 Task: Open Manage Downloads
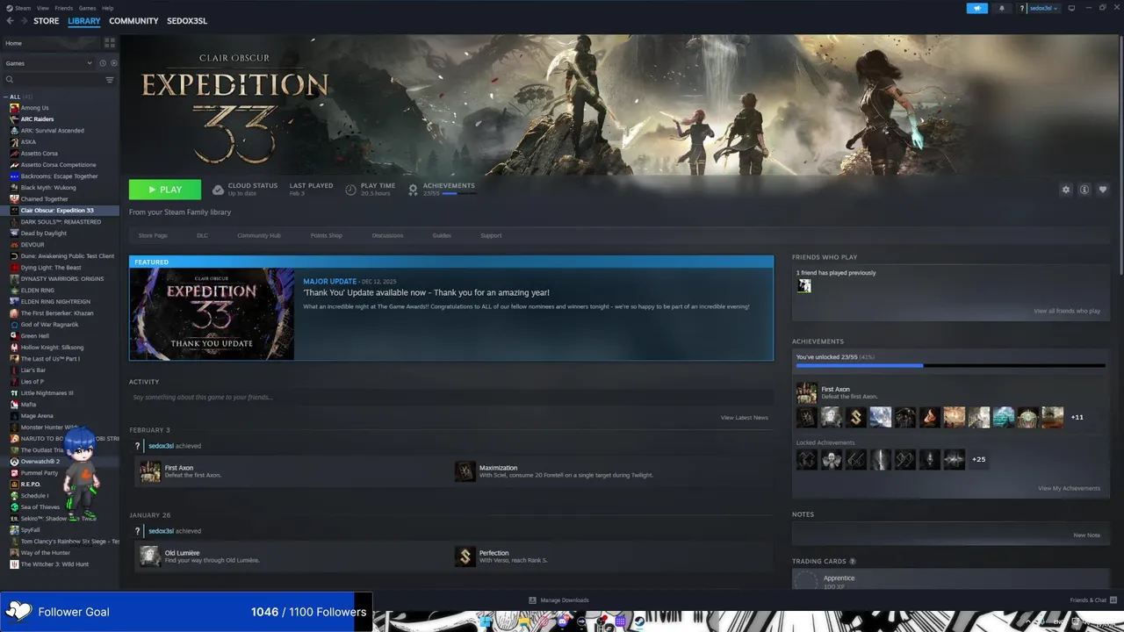tap(558, 600)
